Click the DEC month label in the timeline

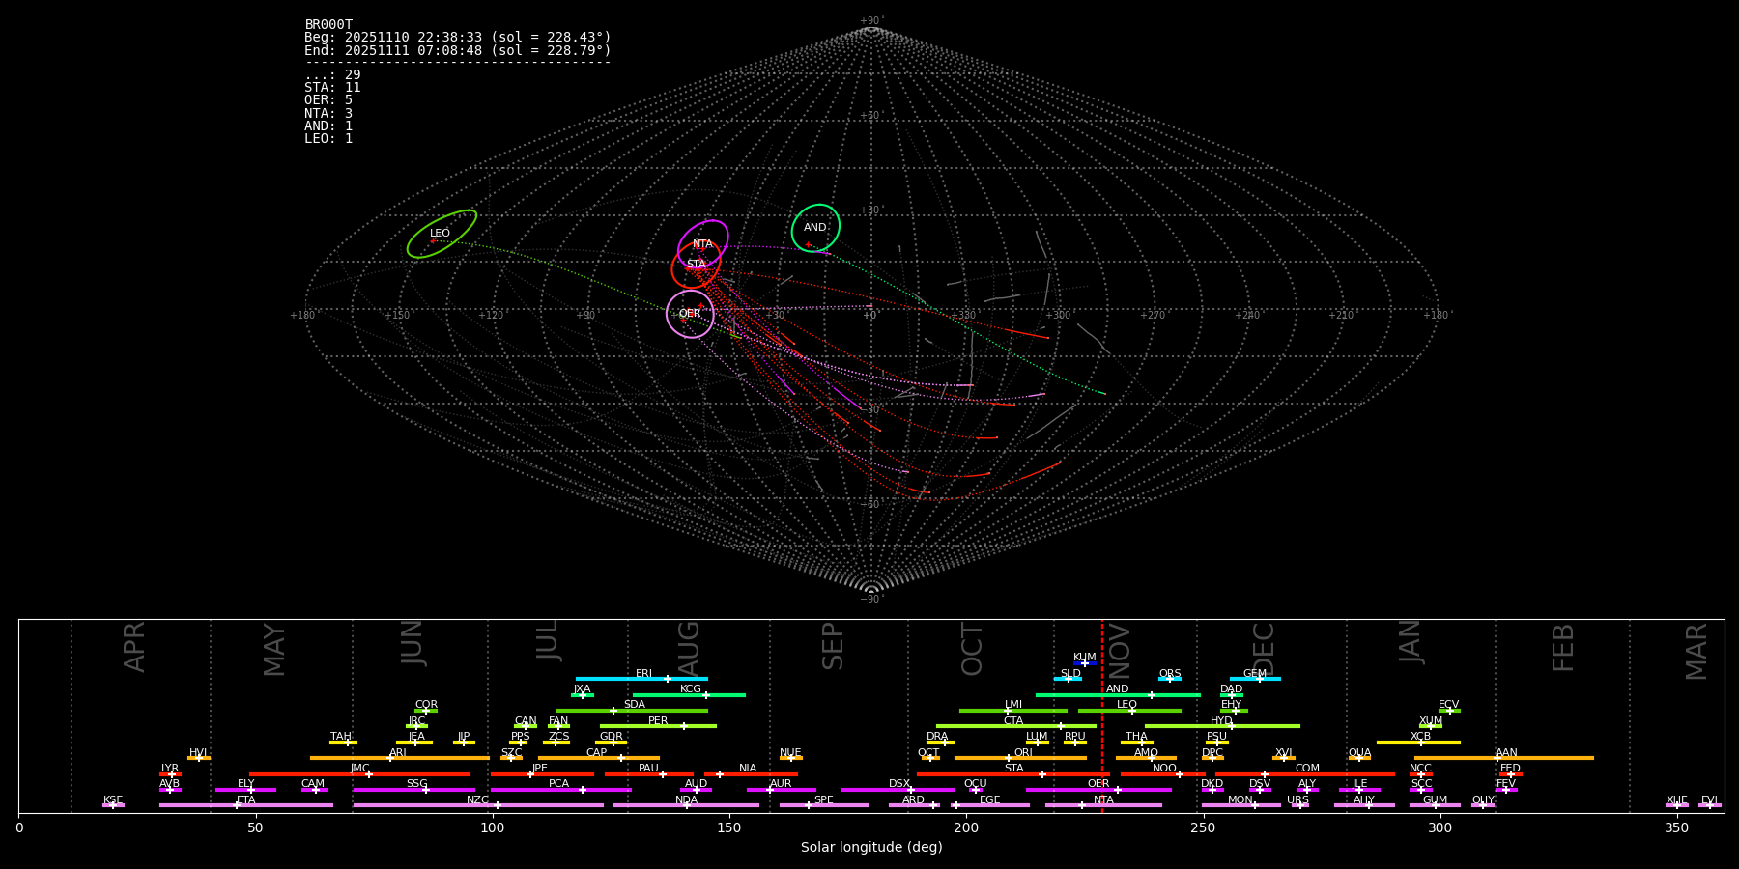pyautogui.click(x=1264, y=649)
